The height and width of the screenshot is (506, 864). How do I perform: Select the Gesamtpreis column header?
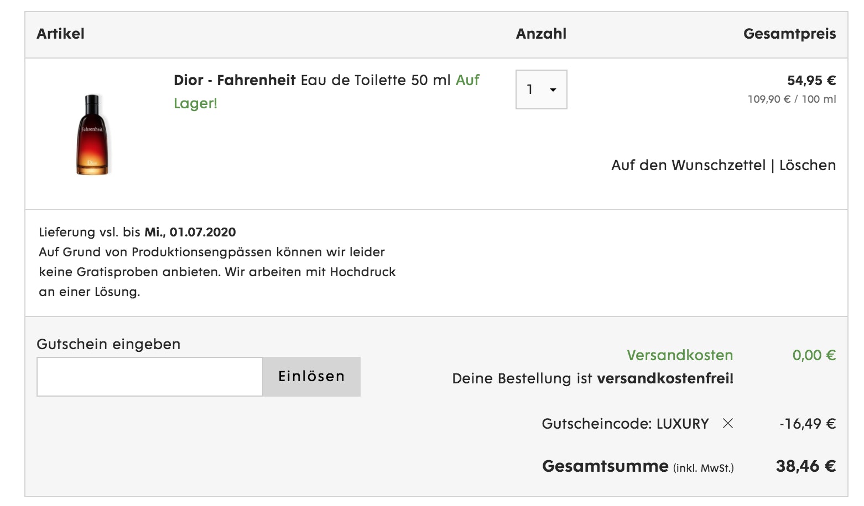(789, 34)
